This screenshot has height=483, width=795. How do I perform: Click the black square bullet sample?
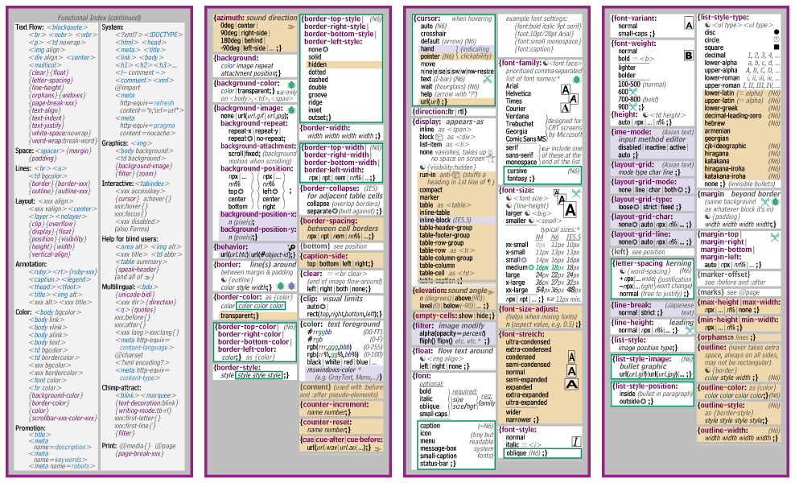click(x=776, y=47)
